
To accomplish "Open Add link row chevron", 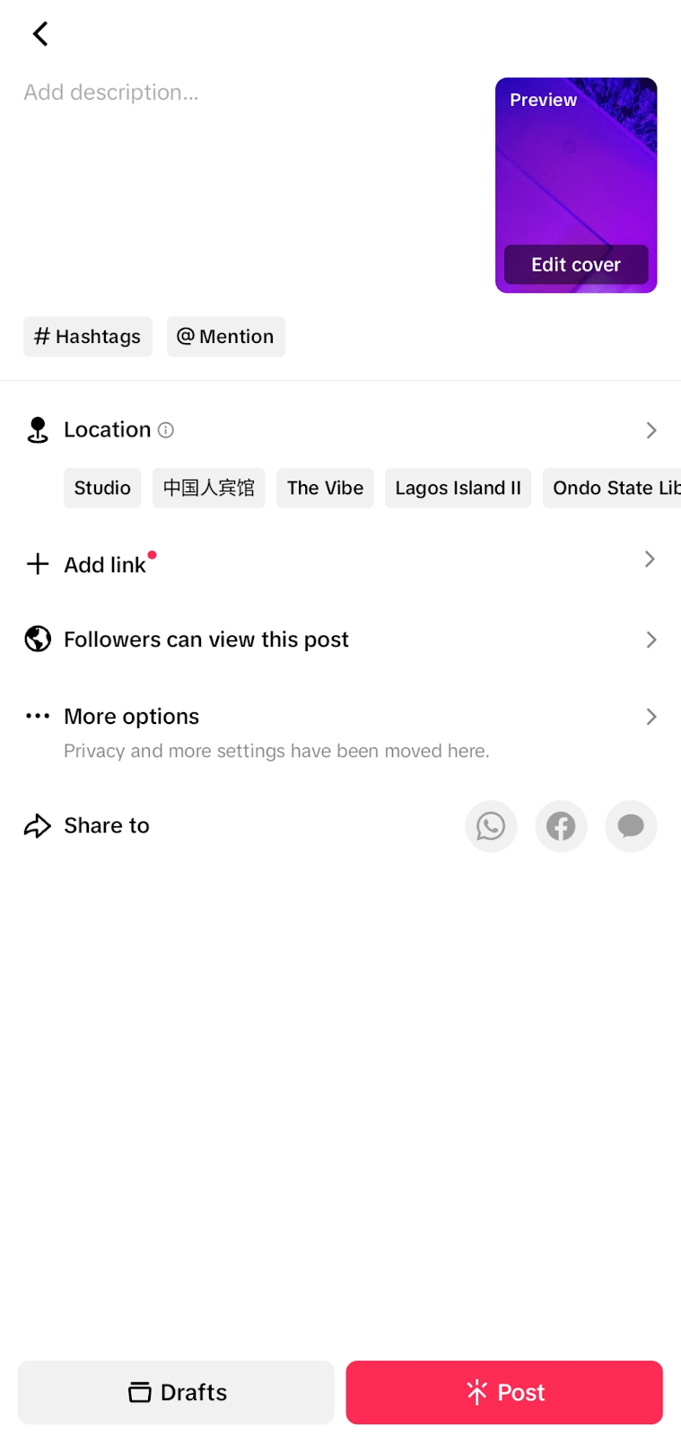I will pyautogui.click(x=650, y=560).
